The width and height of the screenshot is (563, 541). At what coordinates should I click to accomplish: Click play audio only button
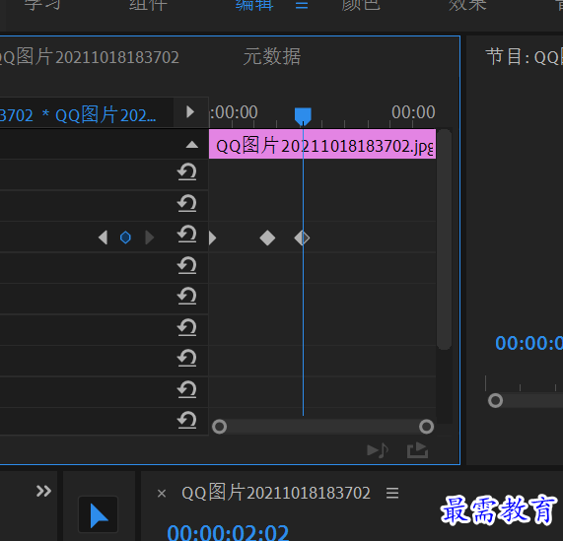378,450
